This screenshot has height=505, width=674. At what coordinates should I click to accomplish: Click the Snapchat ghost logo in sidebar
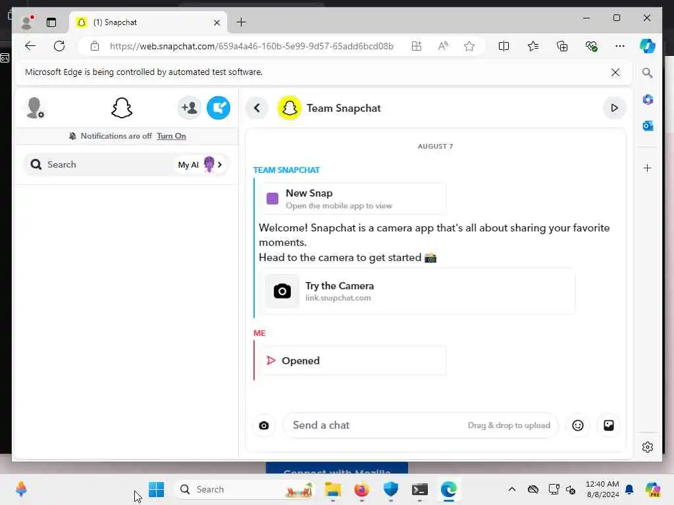(122, 108)
